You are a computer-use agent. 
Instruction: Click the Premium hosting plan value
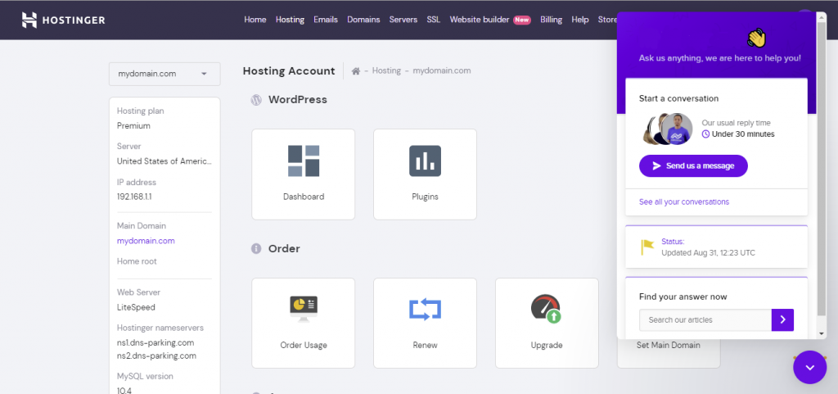coord(133,126)
